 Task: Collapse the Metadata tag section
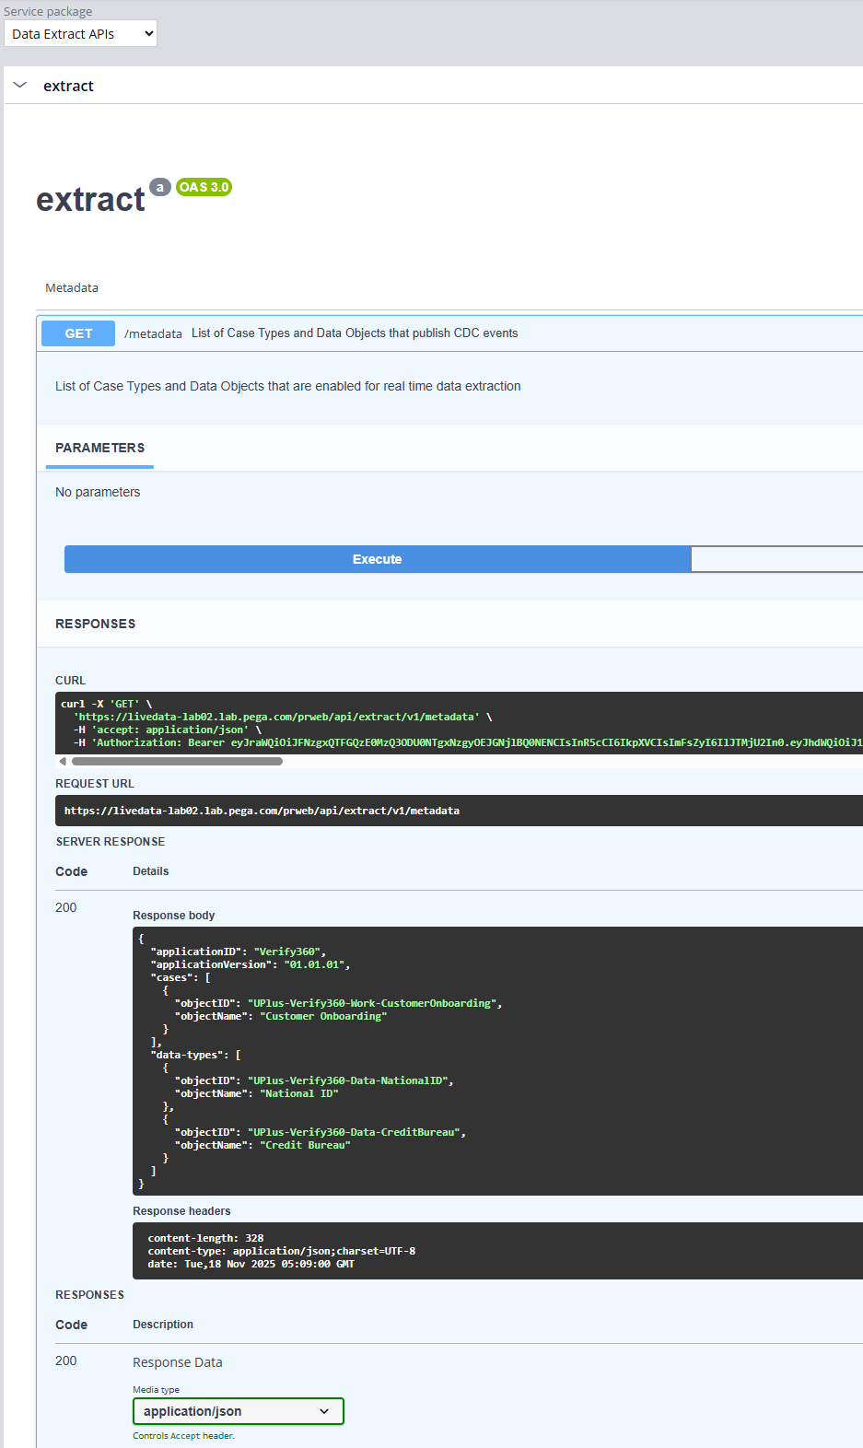tap(72, 288)
